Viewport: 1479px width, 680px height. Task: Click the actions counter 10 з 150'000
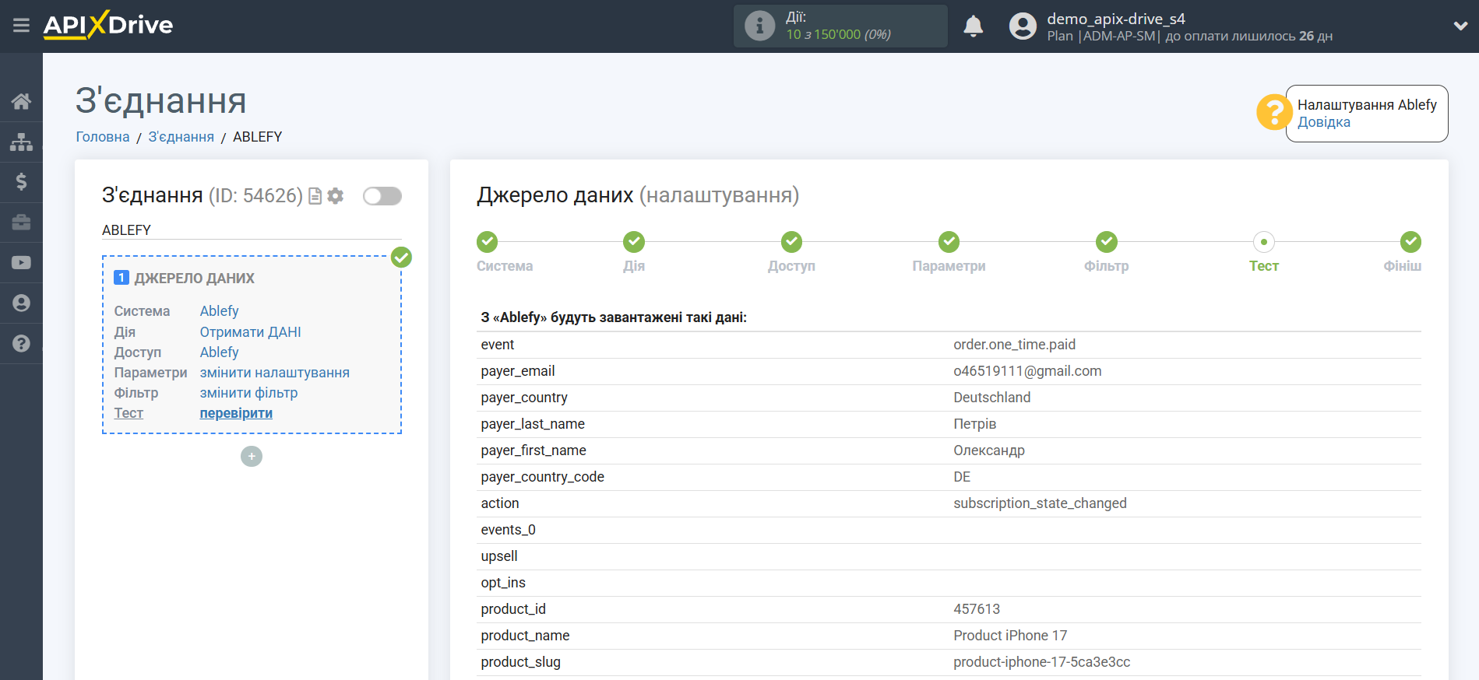tap(838, 34)
